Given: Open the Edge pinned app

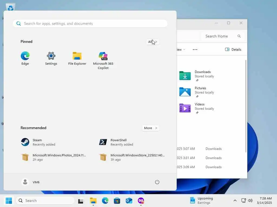Looking at the screenshot, I should point(25,58).
